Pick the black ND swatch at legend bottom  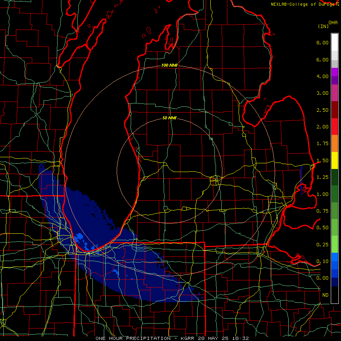(x=335, y=295)
